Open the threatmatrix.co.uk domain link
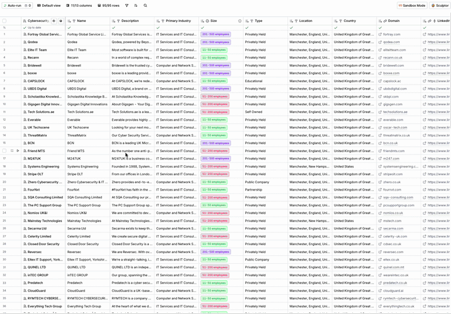Screen dimensions: 451x314 (x=396, y=135)
